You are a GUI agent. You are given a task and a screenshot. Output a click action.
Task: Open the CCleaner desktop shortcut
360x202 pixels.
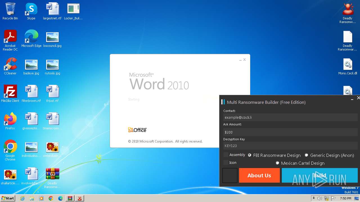point(10,66)
